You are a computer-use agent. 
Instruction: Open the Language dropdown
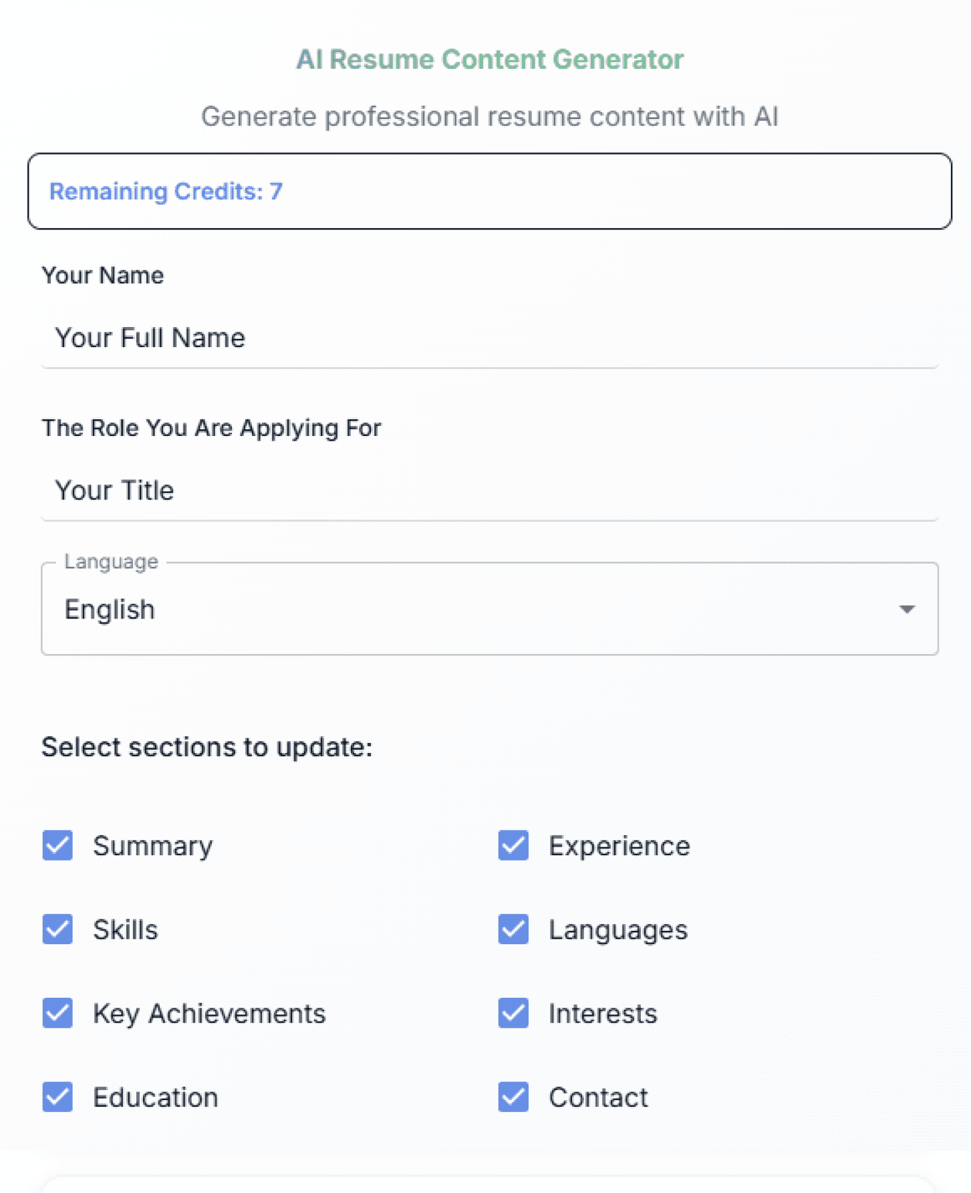489,609
